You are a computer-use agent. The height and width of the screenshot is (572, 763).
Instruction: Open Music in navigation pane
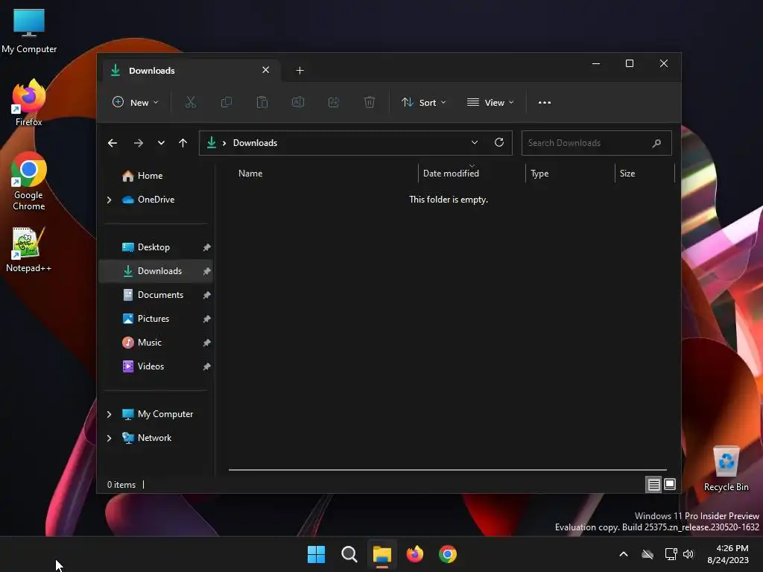pyautogui.click(x=156, y=343)
